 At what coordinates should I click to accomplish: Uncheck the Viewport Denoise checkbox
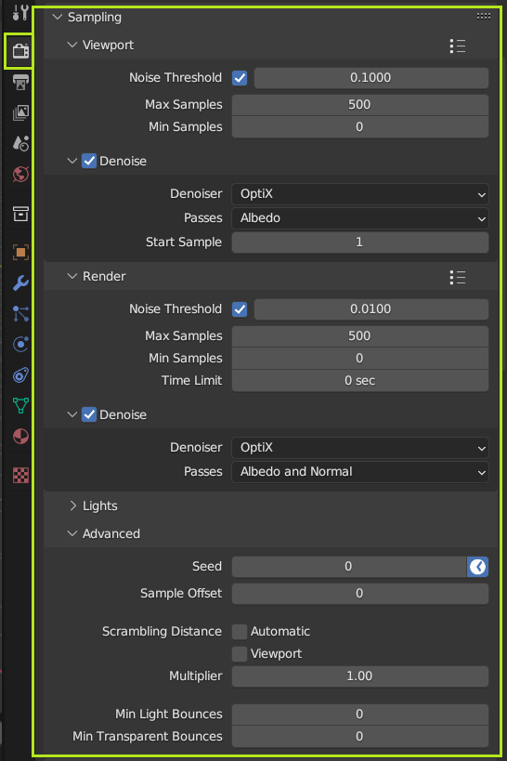click(89, 161)
